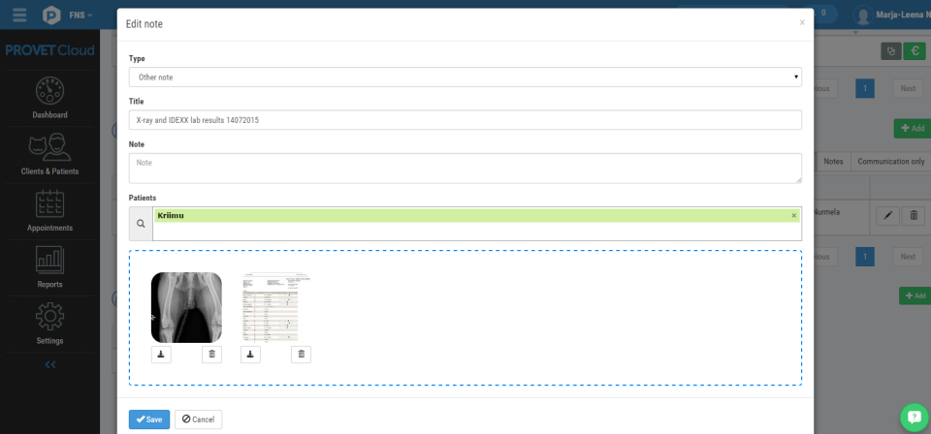This screenshot has width=931, height=434.
Task: Click the stamp icon under lab document
Action: tap(250, 355)
